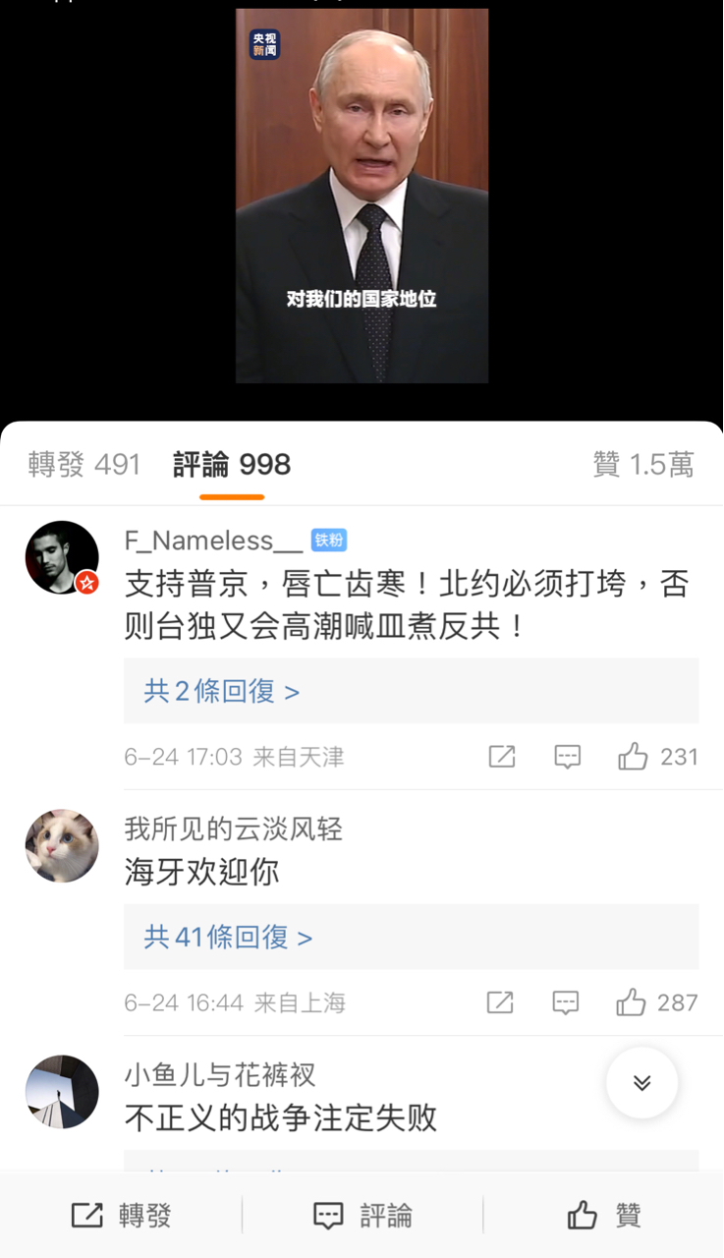
Task: Open F_Nameless__ profile avatar
Action: click(62, 557)
